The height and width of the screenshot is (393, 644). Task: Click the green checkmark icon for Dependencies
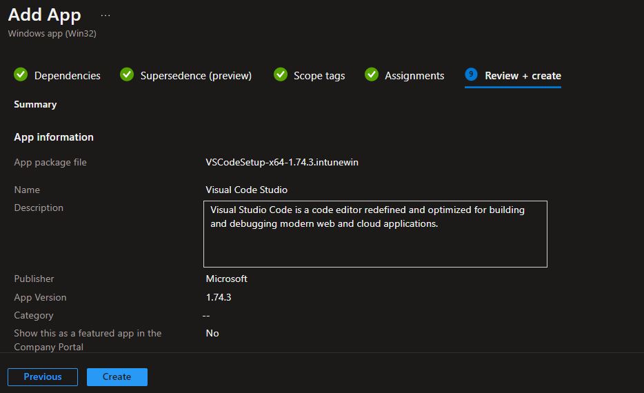21,74
